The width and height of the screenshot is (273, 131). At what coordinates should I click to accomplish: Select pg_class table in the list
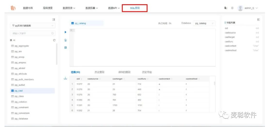[19, 96]
